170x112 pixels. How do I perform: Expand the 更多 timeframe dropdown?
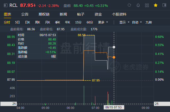103,22
